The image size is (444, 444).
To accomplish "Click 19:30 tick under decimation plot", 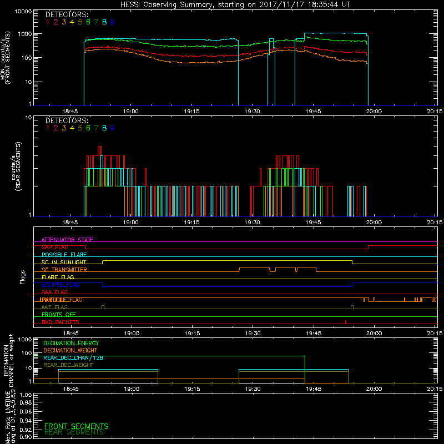I will click(x=253, y=389).
